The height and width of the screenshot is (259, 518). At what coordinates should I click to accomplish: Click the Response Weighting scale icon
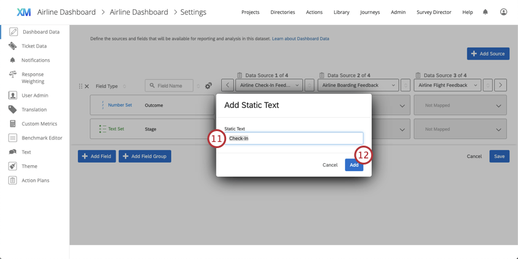(x=13, y=74)
